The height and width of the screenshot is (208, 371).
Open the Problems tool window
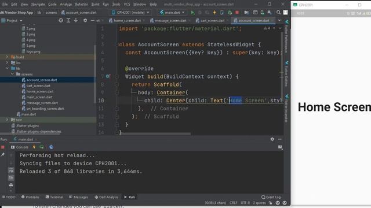point(30,197)
